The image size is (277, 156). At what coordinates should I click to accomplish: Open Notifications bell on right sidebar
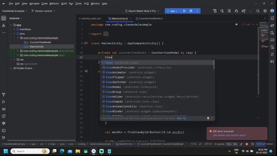coord(272,18)
